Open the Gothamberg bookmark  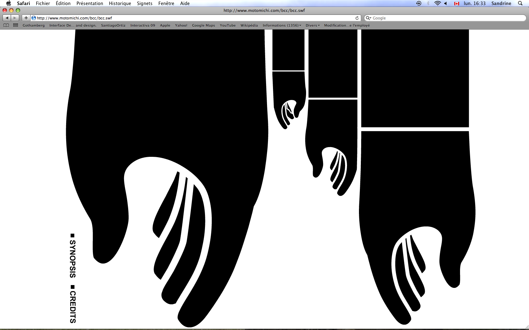(34, 25)
